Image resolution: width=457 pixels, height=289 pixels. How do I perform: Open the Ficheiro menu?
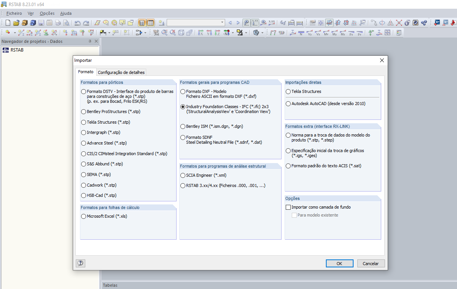click(x=14, y=13)
